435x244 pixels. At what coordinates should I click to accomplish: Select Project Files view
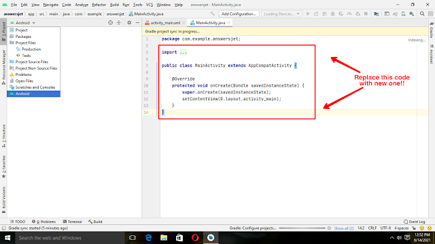[33, 43]
